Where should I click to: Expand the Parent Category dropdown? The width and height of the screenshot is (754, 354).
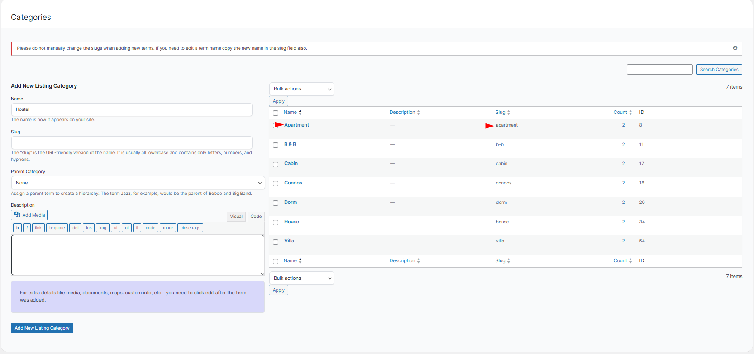(x=138, y=183)
